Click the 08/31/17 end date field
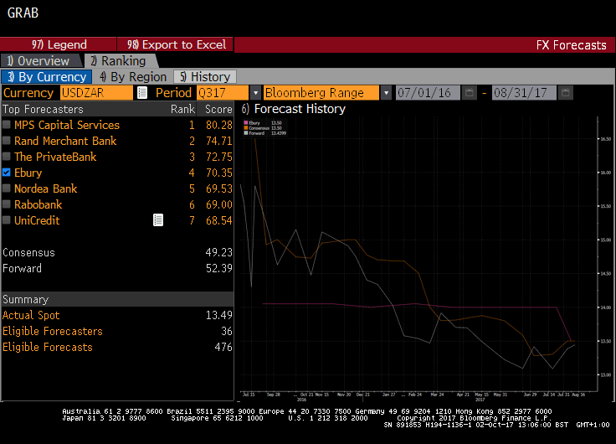The image size is (616, 444). coord(524,93)
